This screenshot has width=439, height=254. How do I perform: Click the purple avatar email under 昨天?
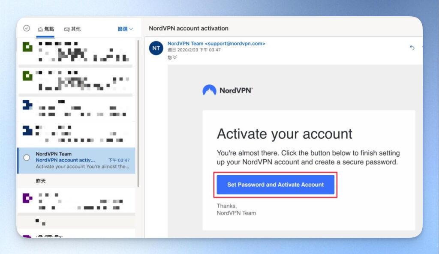(76, 200)
